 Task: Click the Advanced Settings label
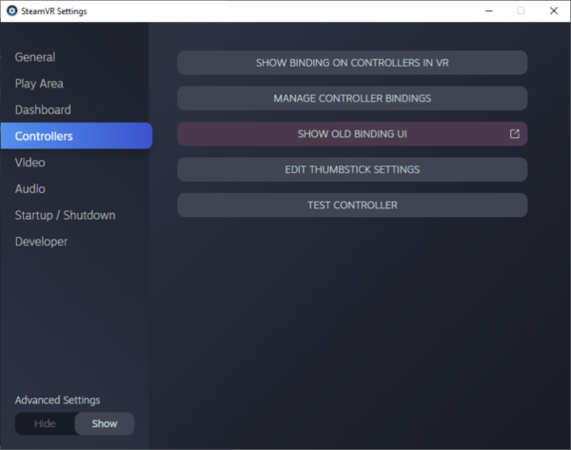[57, 401]
